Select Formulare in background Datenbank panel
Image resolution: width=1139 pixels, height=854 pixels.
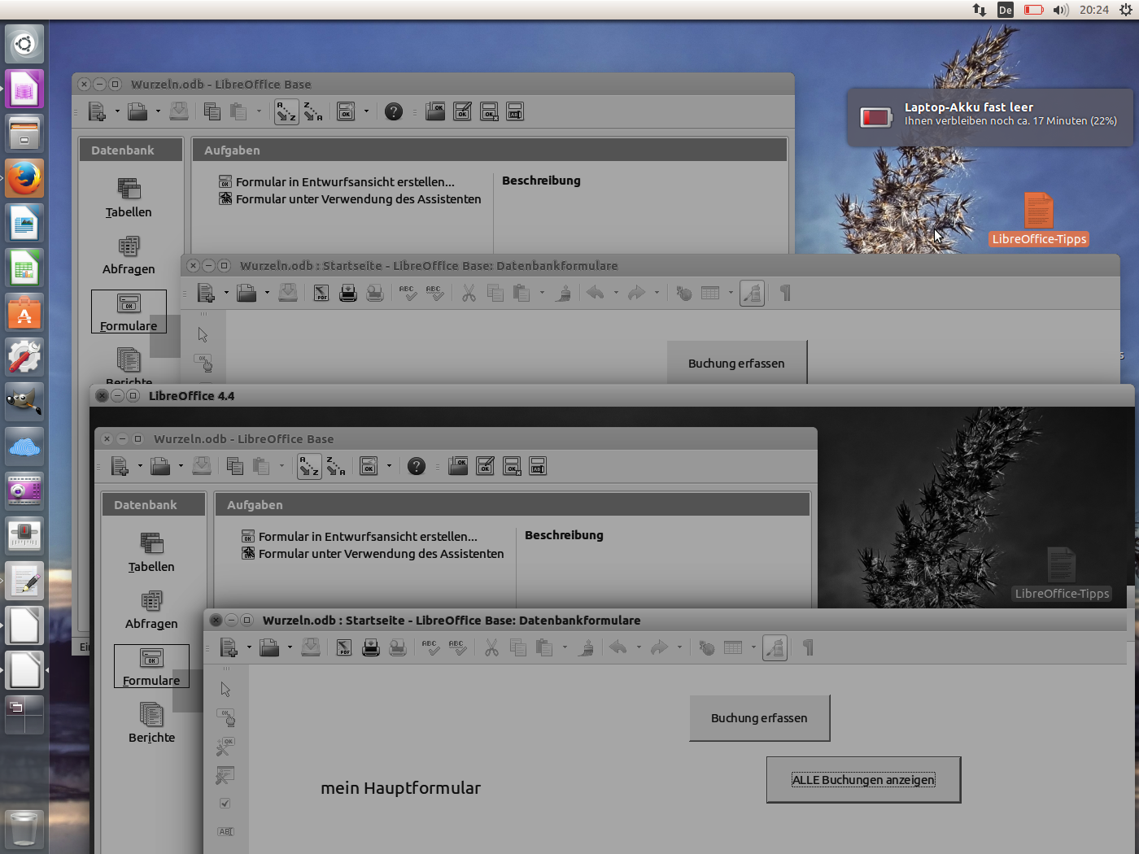click(129, 312)
